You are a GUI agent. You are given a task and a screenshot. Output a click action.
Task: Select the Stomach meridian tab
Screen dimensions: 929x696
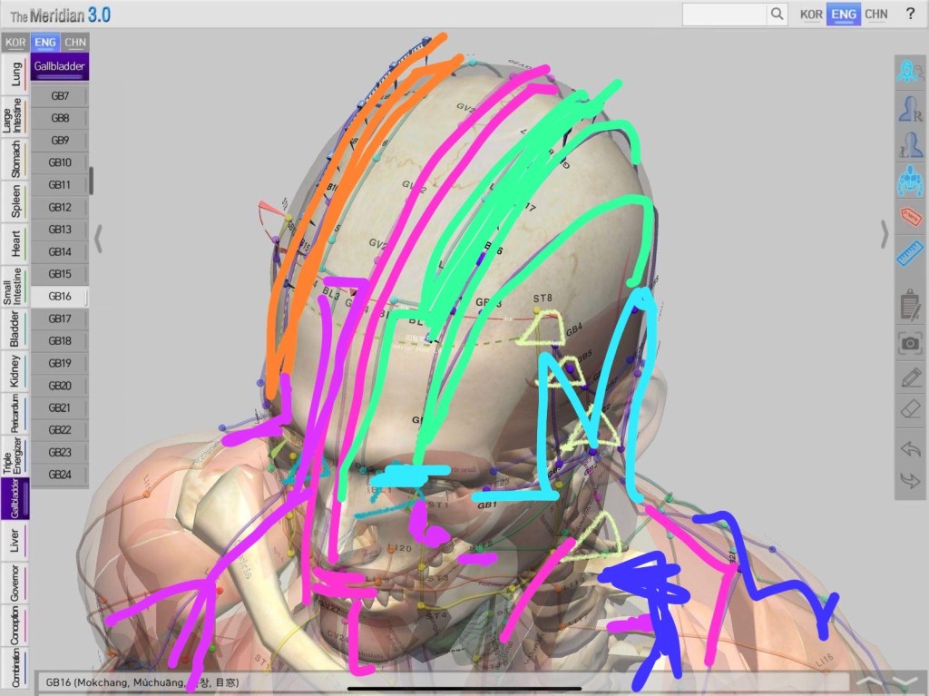point(15,162)
